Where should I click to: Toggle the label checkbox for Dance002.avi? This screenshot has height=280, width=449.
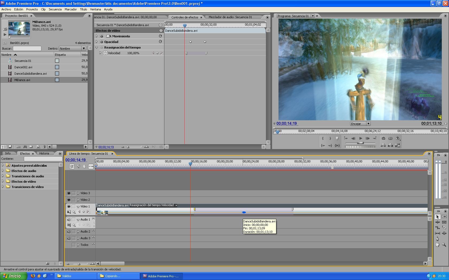point(57,67)
